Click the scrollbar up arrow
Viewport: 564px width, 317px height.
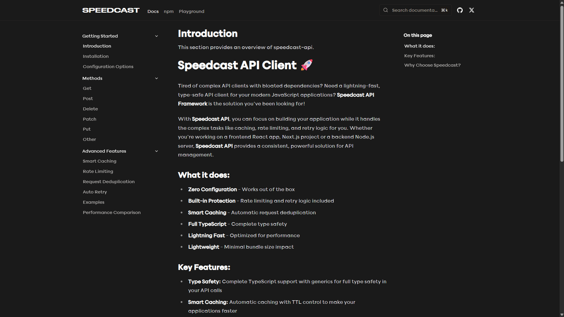pos(562,2)
